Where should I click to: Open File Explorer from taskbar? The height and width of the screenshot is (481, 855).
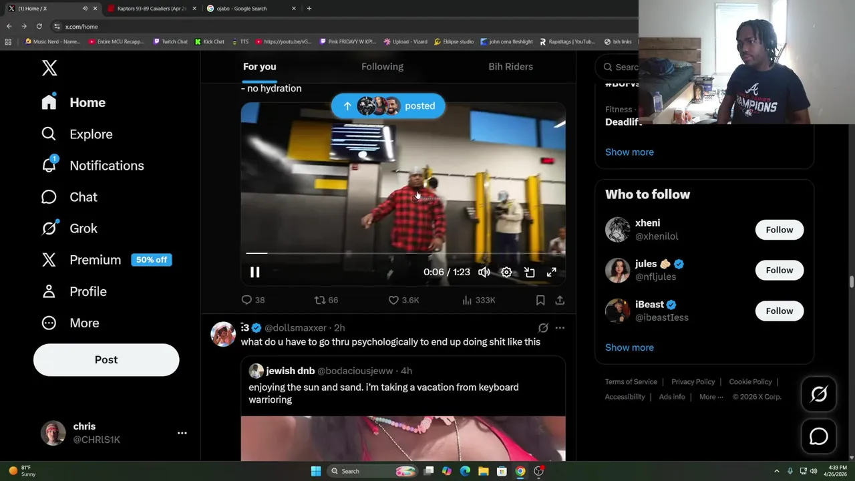click(x=483, y=471)
